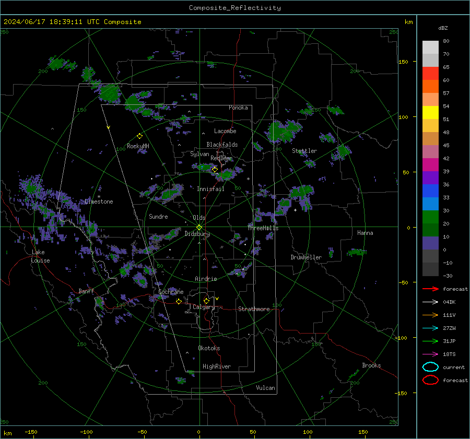470x439 pixels.
Task: Click the yellow diamond marker below RedDeer
Action: pos(215,170)
